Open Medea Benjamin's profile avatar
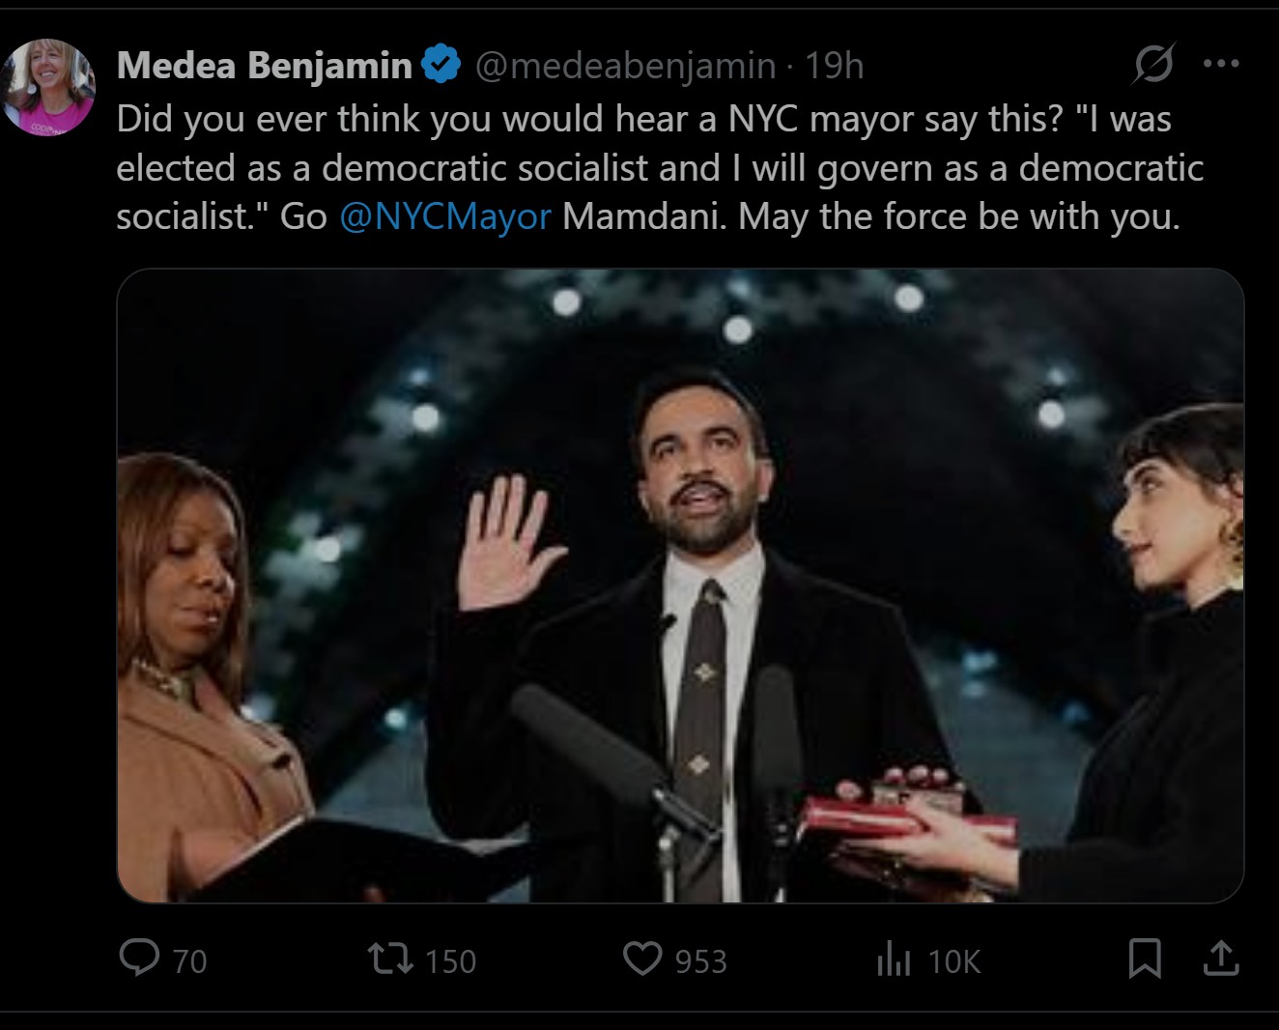The width and height of the screenshot is (1279, 1030). coord(48,87)
